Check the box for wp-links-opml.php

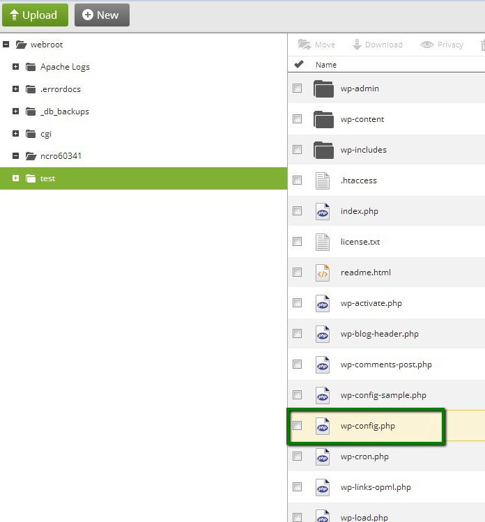click(298, 487)
